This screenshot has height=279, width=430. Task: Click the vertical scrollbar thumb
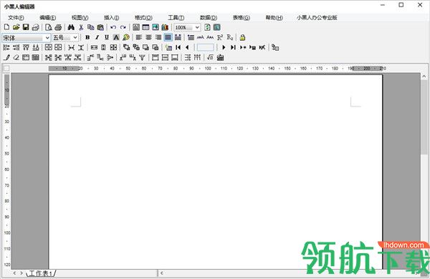click(x=424, y=117)
